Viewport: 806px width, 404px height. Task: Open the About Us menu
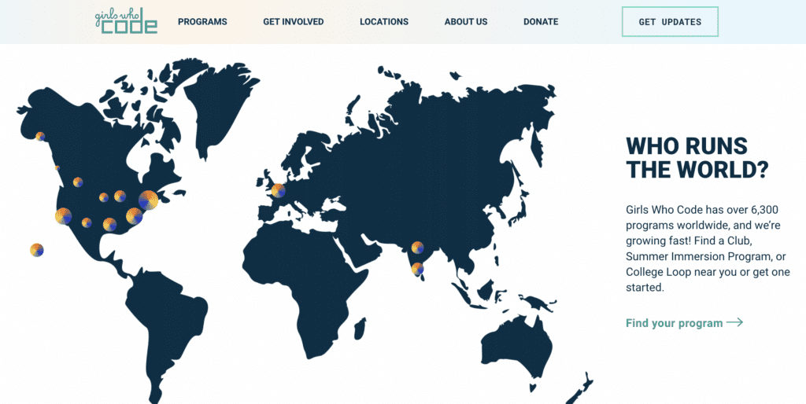(466, 22)
